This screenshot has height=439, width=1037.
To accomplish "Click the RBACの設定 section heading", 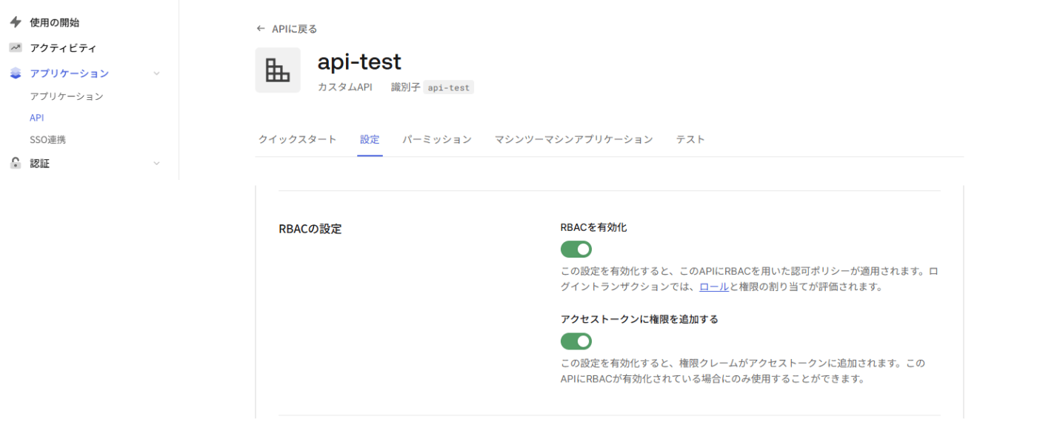I will click(x=310, y=229).
